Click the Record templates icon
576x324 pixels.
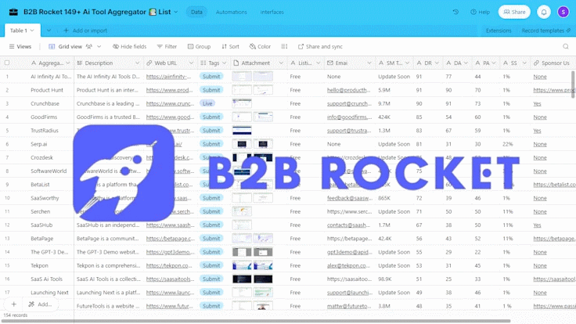[569, 31]
